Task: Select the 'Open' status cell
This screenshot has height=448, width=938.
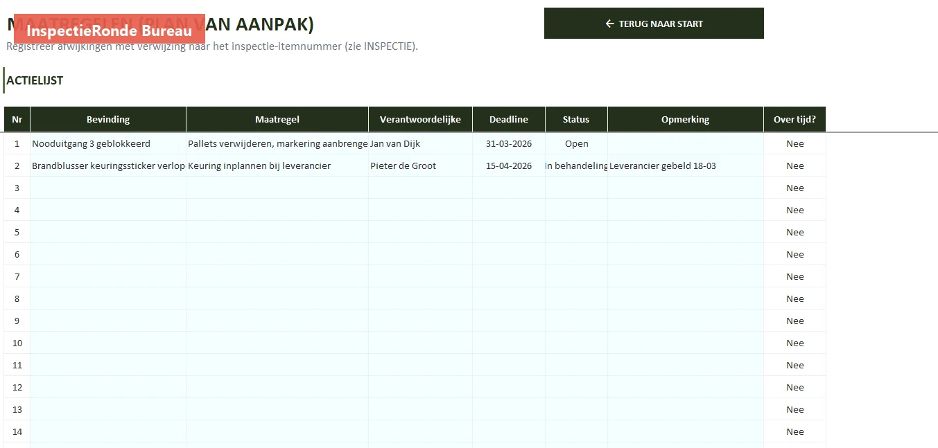Action: 576,143
